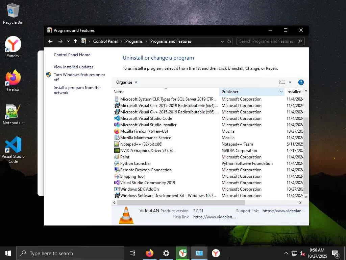Expand the view options dropdown arrow
The height and width of the screenshot is (260, 346).
(290, 82)
